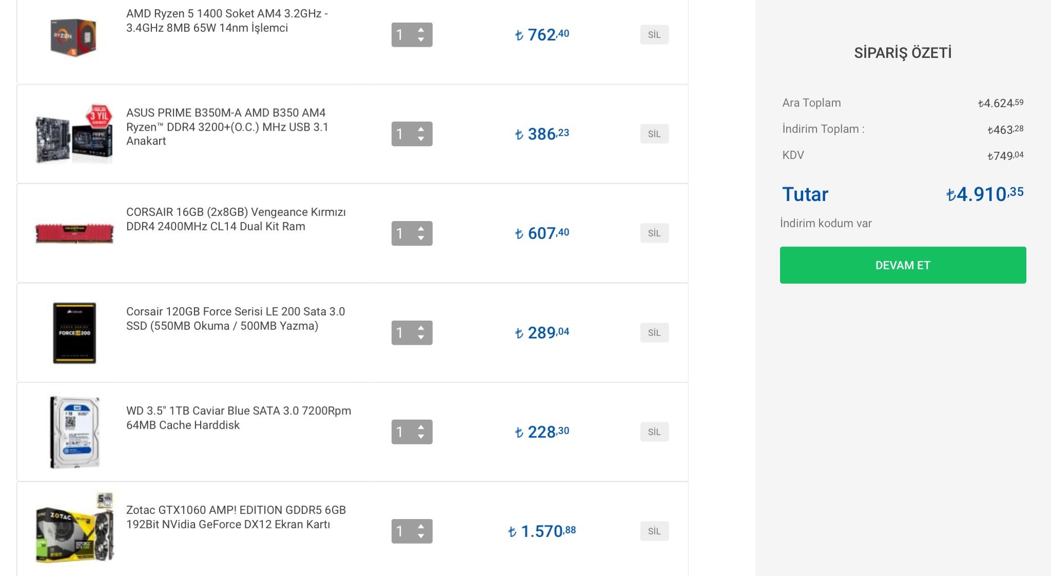This screenshot has width=1051, height=576.
Task: Remove the WD Caviar Blue harddisk via SİL
Action: click(654, 432)
